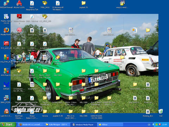
Task: Open the Windows Start menu
Action: click(x=8, y=125)
